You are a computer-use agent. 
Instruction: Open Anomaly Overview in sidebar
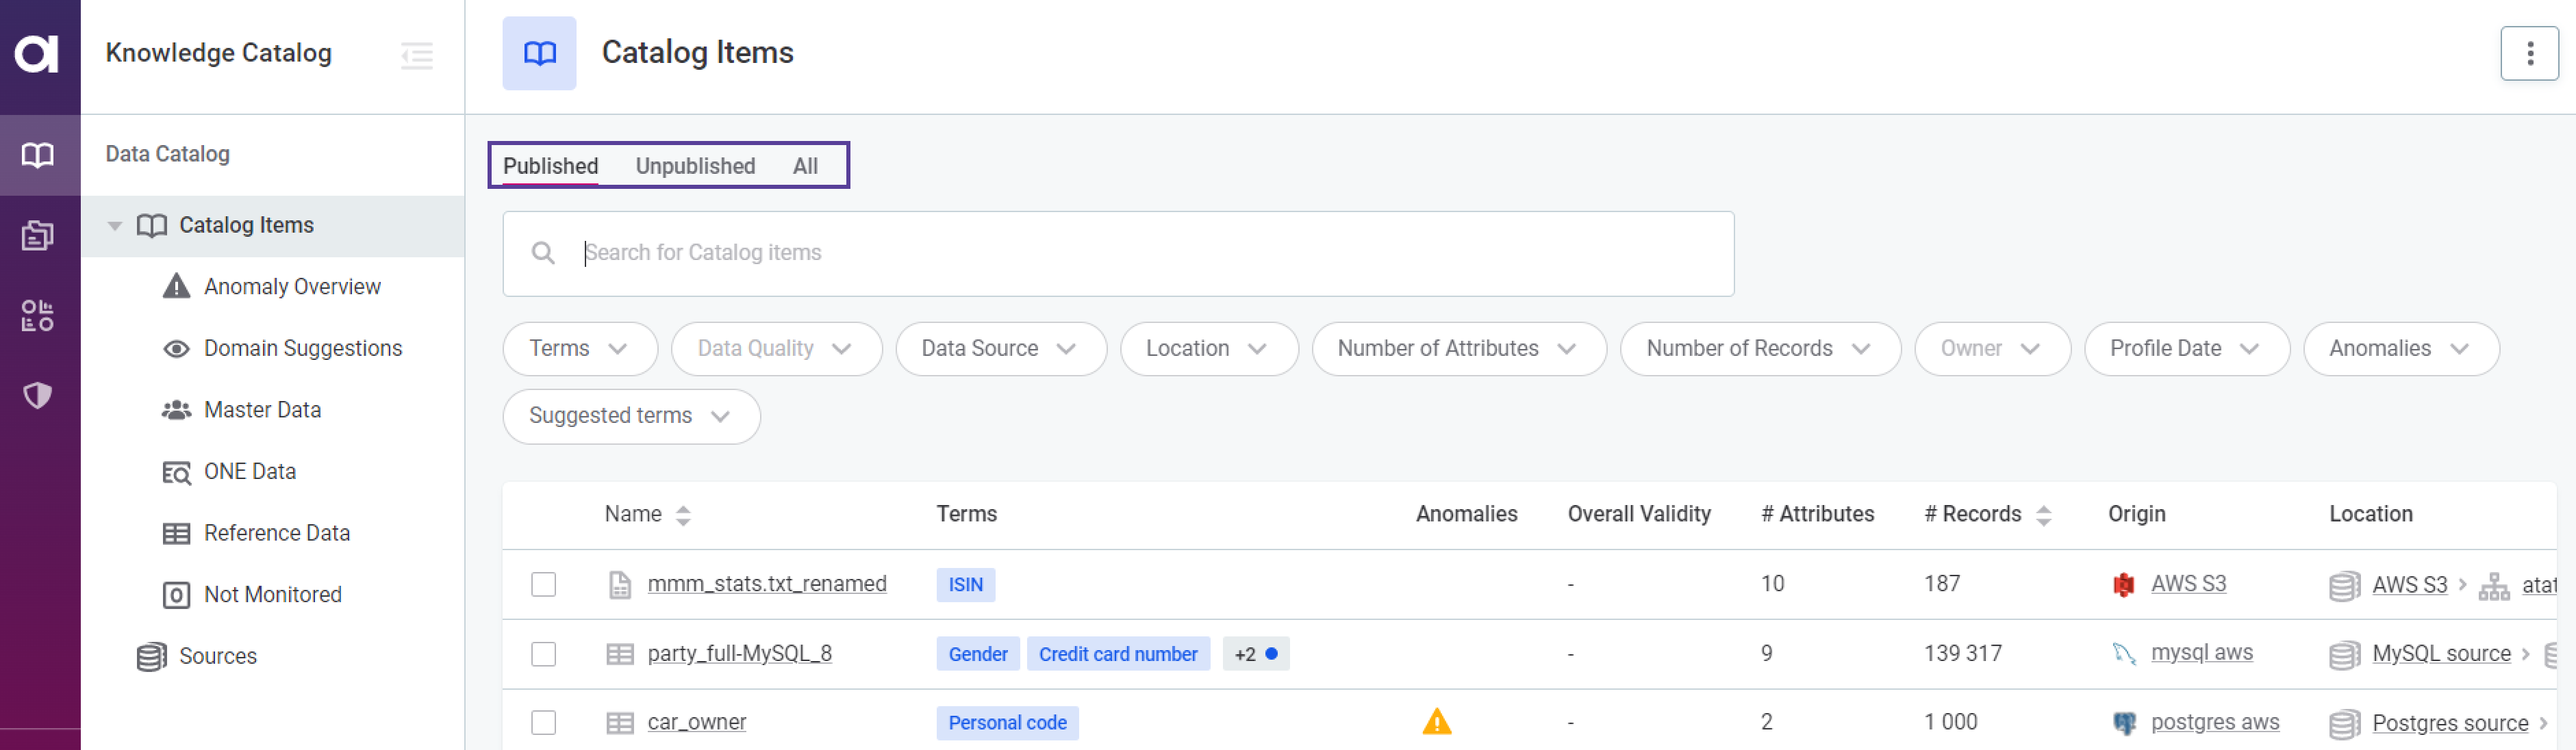click(x=291, y=287)
